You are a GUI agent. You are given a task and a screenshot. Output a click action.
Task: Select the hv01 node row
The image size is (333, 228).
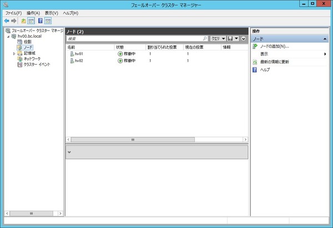(157, 54)
